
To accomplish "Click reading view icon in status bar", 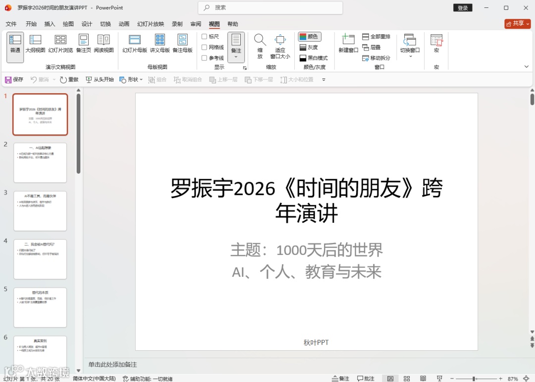I will tap(423, 379).
